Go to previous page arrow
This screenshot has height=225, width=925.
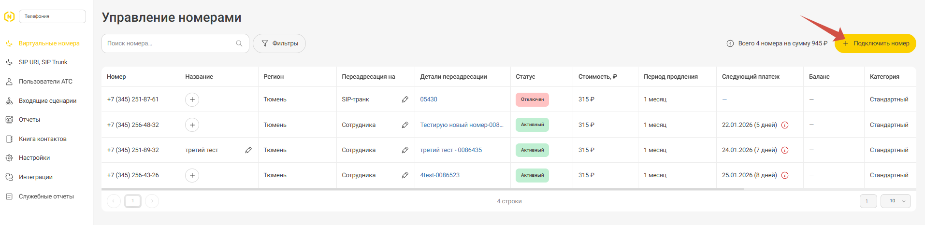pyautogui.click(x=114, y=201)
